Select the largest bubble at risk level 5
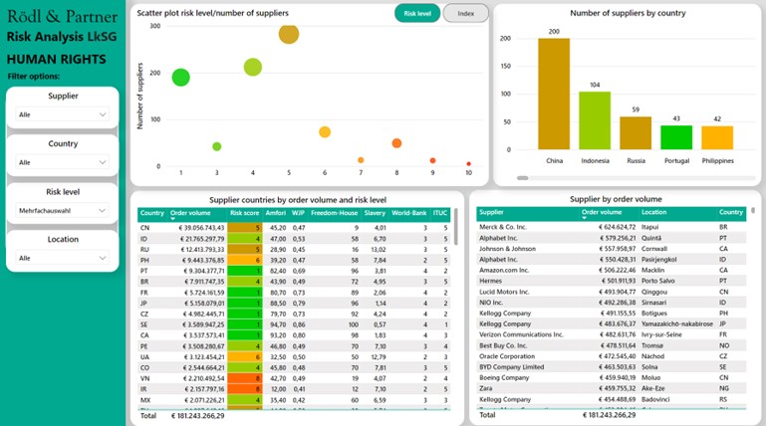The image size is (766, 426). (289, 34)
